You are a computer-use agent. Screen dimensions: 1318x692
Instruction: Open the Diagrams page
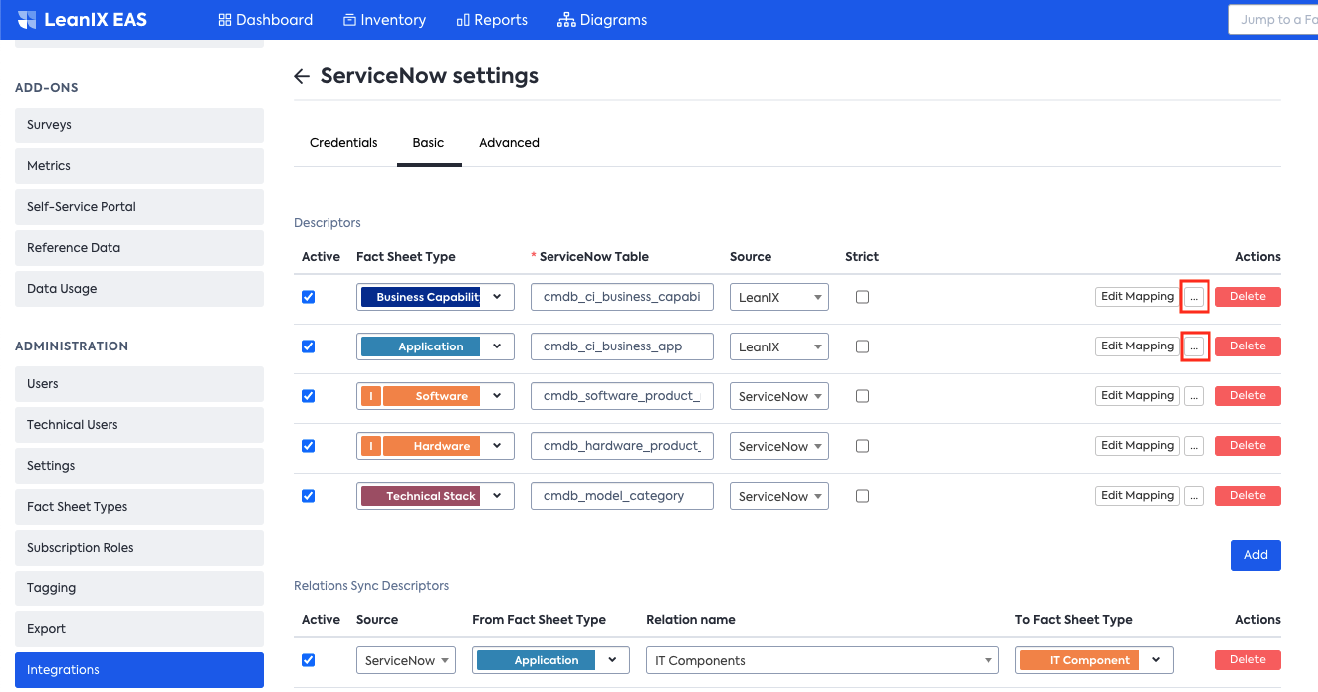(602, 20)
